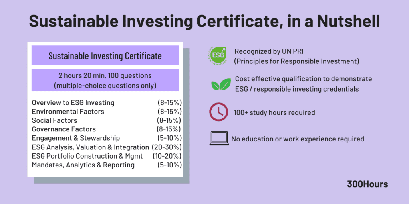The height and width of the screenshot is (204, 409).
Task: Click the main infographic title
Action: point(204,21)
